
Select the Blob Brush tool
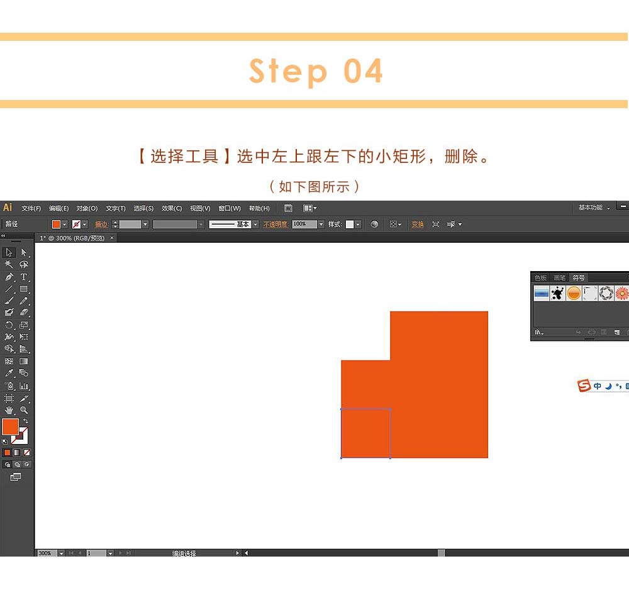click(x=9, y=312)
